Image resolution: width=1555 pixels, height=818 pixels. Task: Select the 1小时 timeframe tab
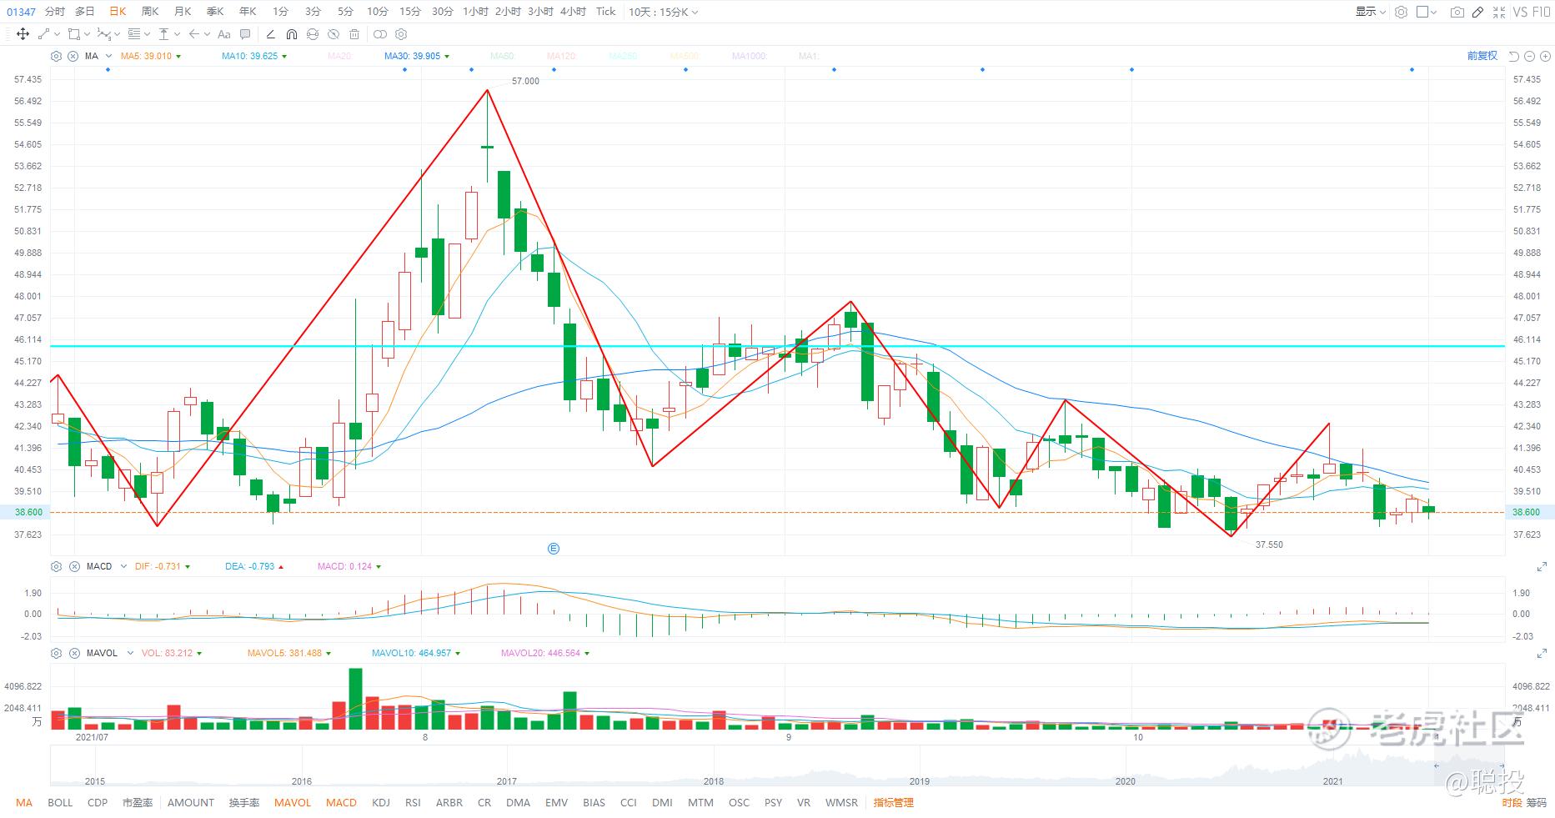click(475, 12)
